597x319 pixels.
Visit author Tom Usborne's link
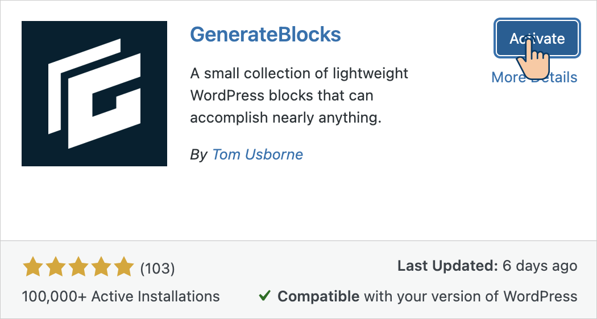258,154
